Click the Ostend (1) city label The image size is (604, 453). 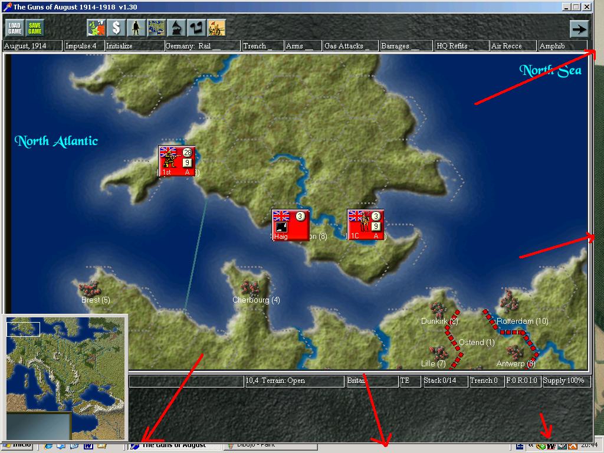coord(477,343)
